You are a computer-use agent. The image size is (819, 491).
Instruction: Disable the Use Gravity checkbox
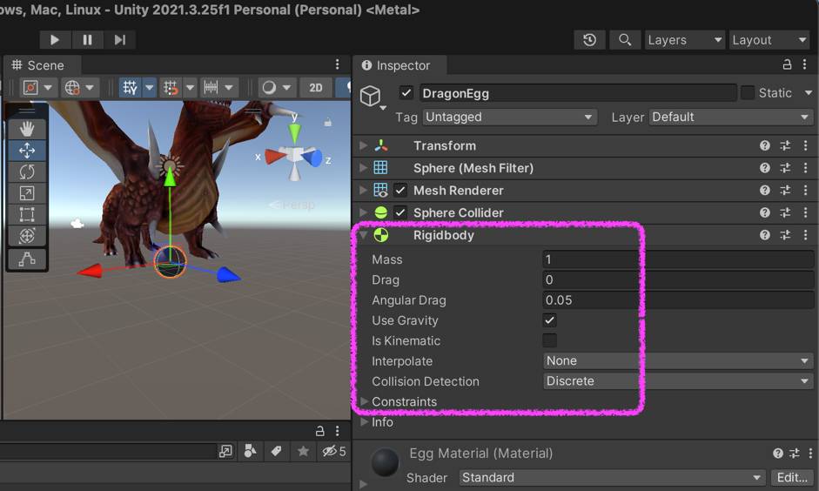pyautogui.click(x=550, y=320)
